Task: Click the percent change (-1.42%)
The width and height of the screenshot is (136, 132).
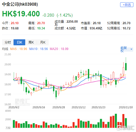Action: 64,15
